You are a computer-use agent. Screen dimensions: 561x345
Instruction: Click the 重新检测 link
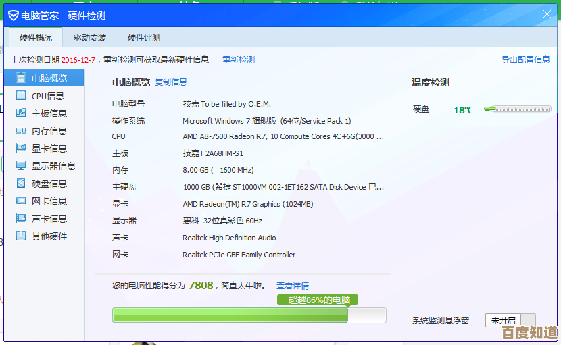tap(239, 59)
